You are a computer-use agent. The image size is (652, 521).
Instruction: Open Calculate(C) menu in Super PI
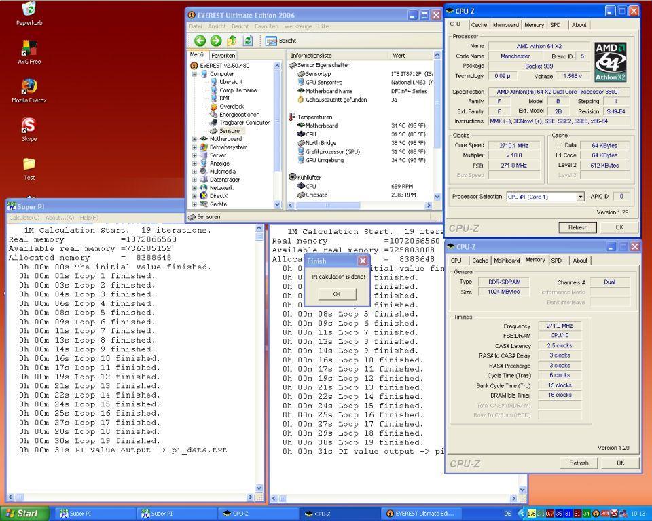click(x=24, y=218)
